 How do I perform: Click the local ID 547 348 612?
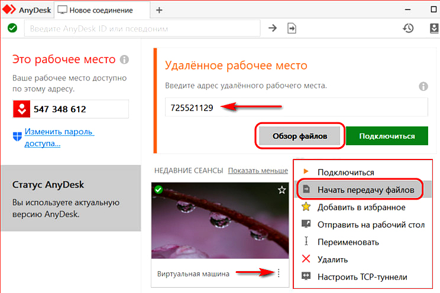pyautogui.click(x=60, y=109)
